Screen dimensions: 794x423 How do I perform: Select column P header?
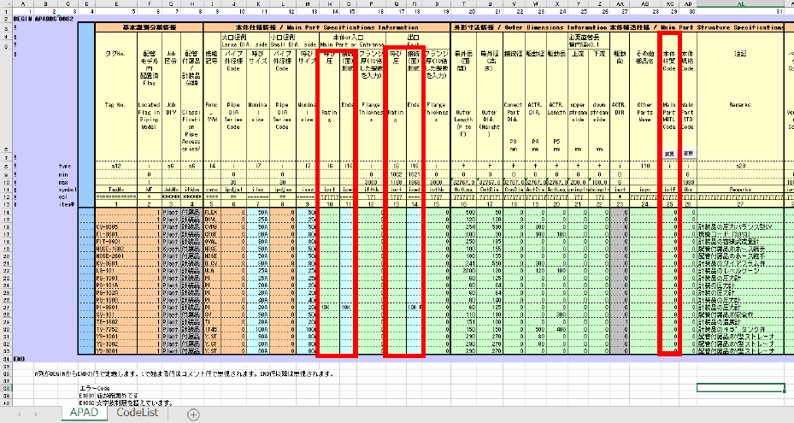(x=371, y=3)
